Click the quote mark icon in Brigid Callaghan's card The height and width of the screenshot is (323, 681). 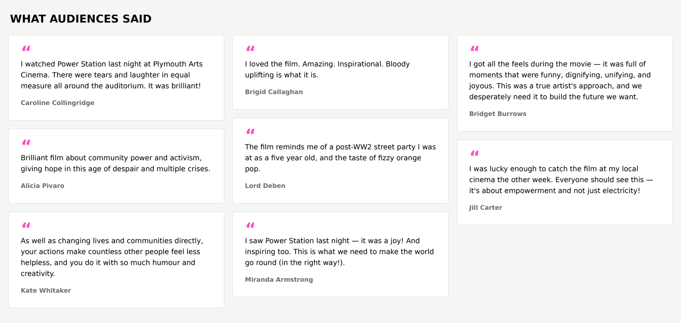point(250,49)
